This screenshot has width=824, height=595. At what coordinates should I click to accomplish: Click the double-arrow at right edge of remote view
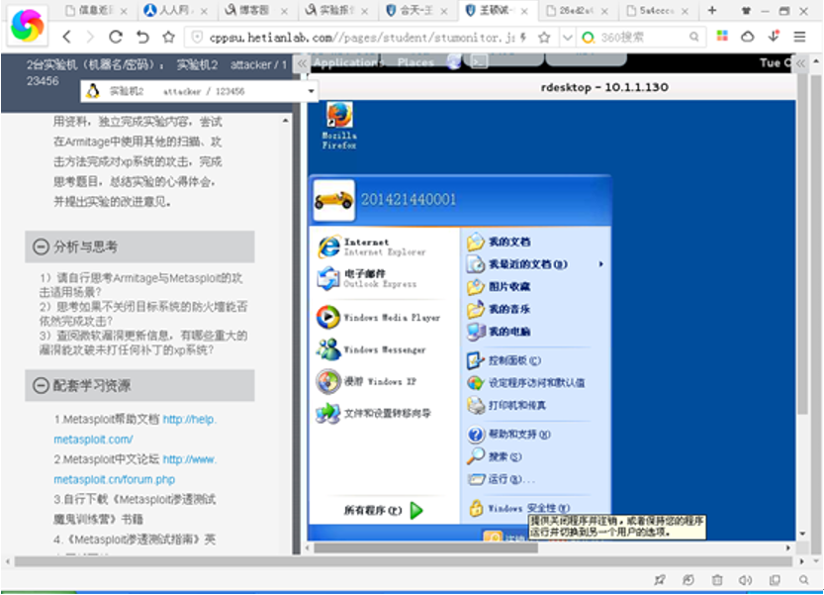[800, 63]
